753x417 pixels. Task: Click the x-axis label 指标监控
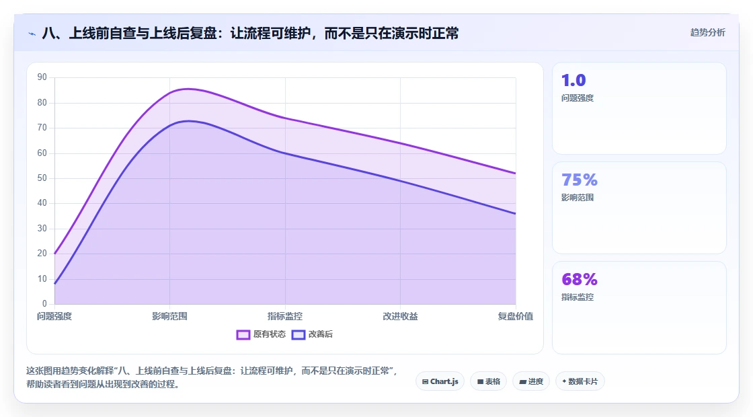pos(285,316)
